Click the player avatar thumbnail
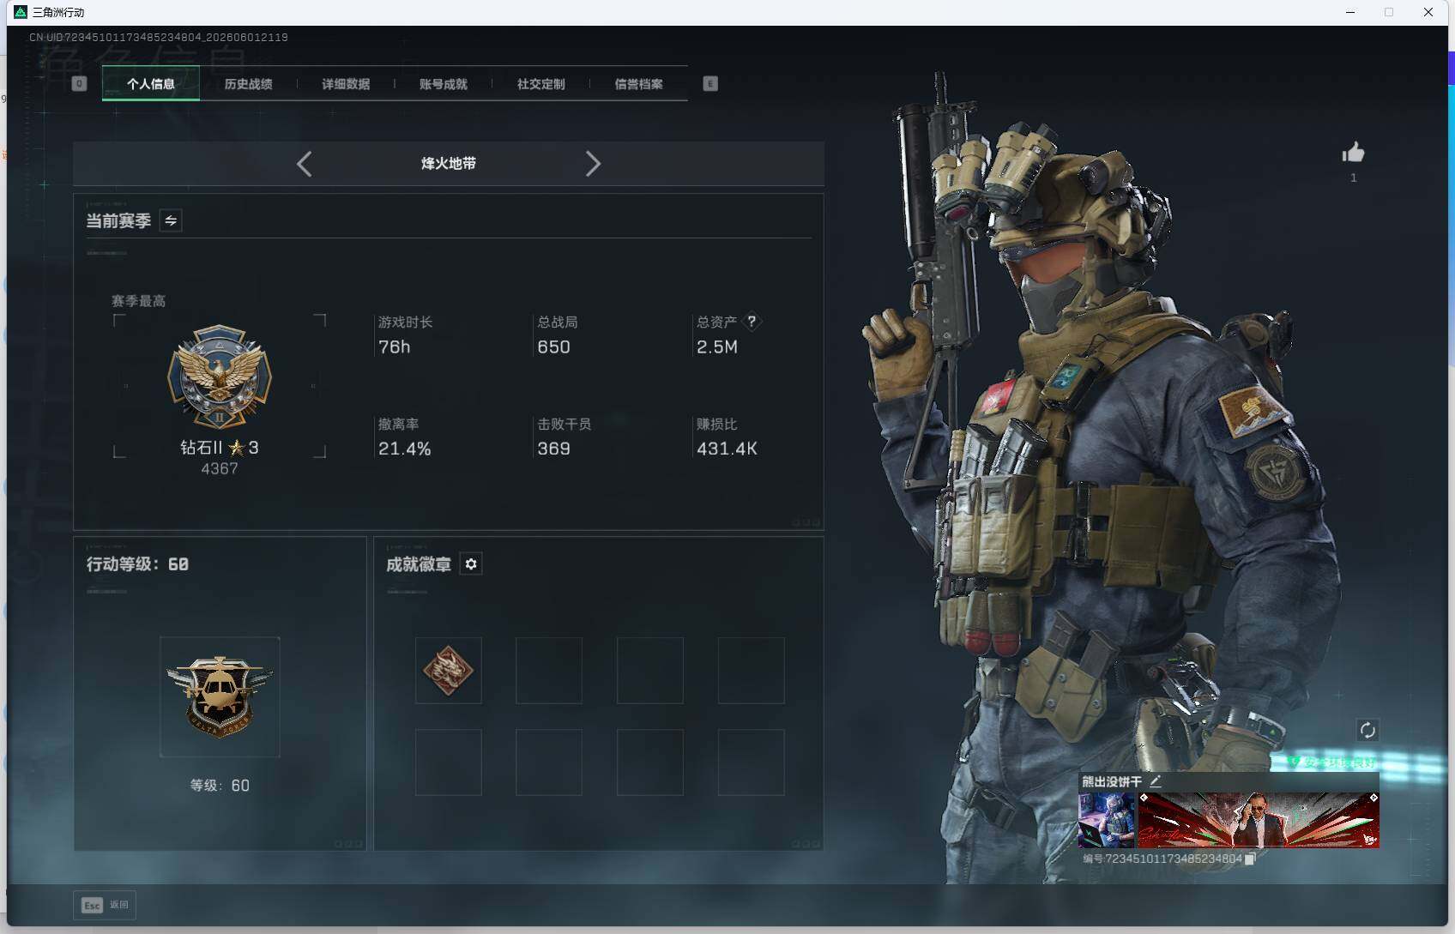The height and width of the screenshot is (934, 1455). tap(1107, 820)
